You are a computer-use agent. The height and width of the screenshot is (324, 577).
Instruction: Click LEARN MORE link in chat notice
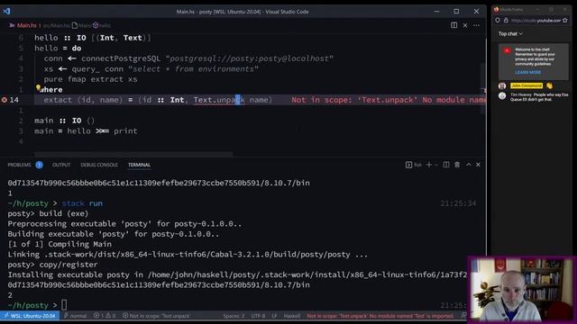click(x=527, y=72)
